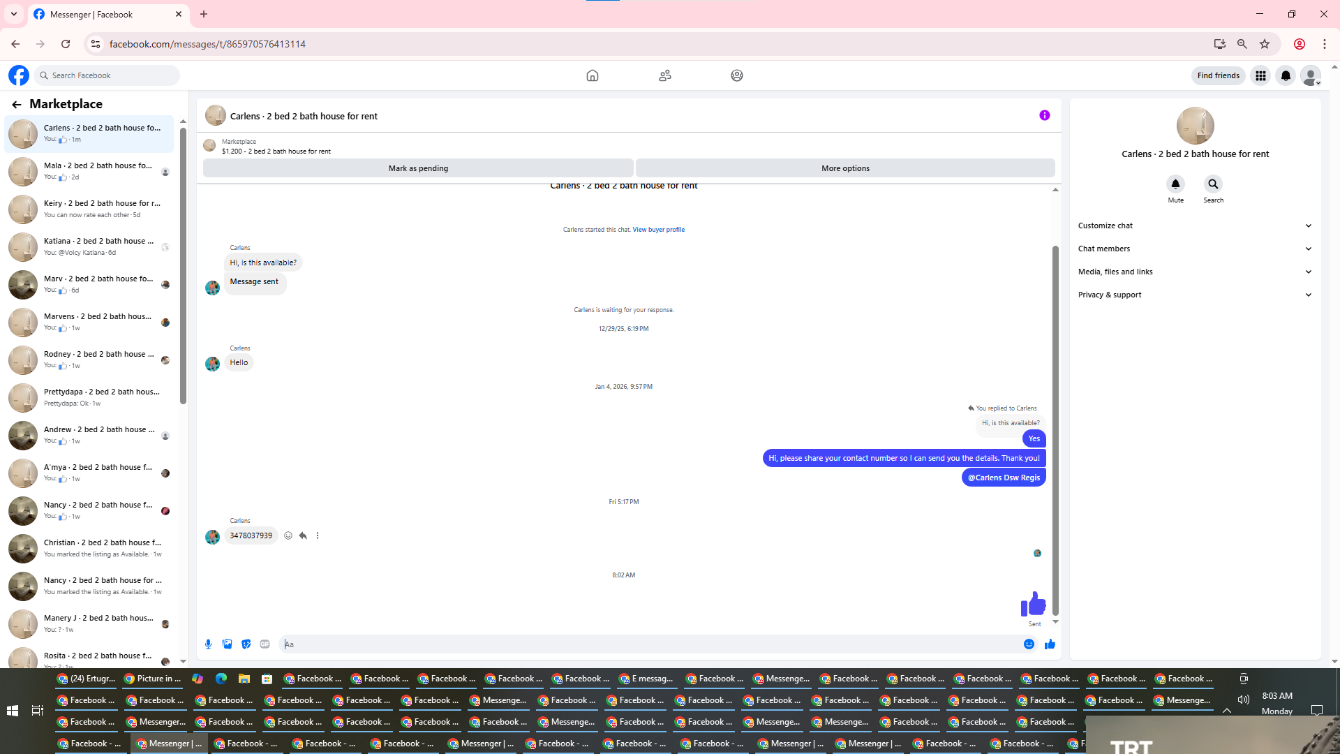Click the voice clip microphone icon
The height and width of the screenshot is (754, 1340).
[x=208, y=644]
